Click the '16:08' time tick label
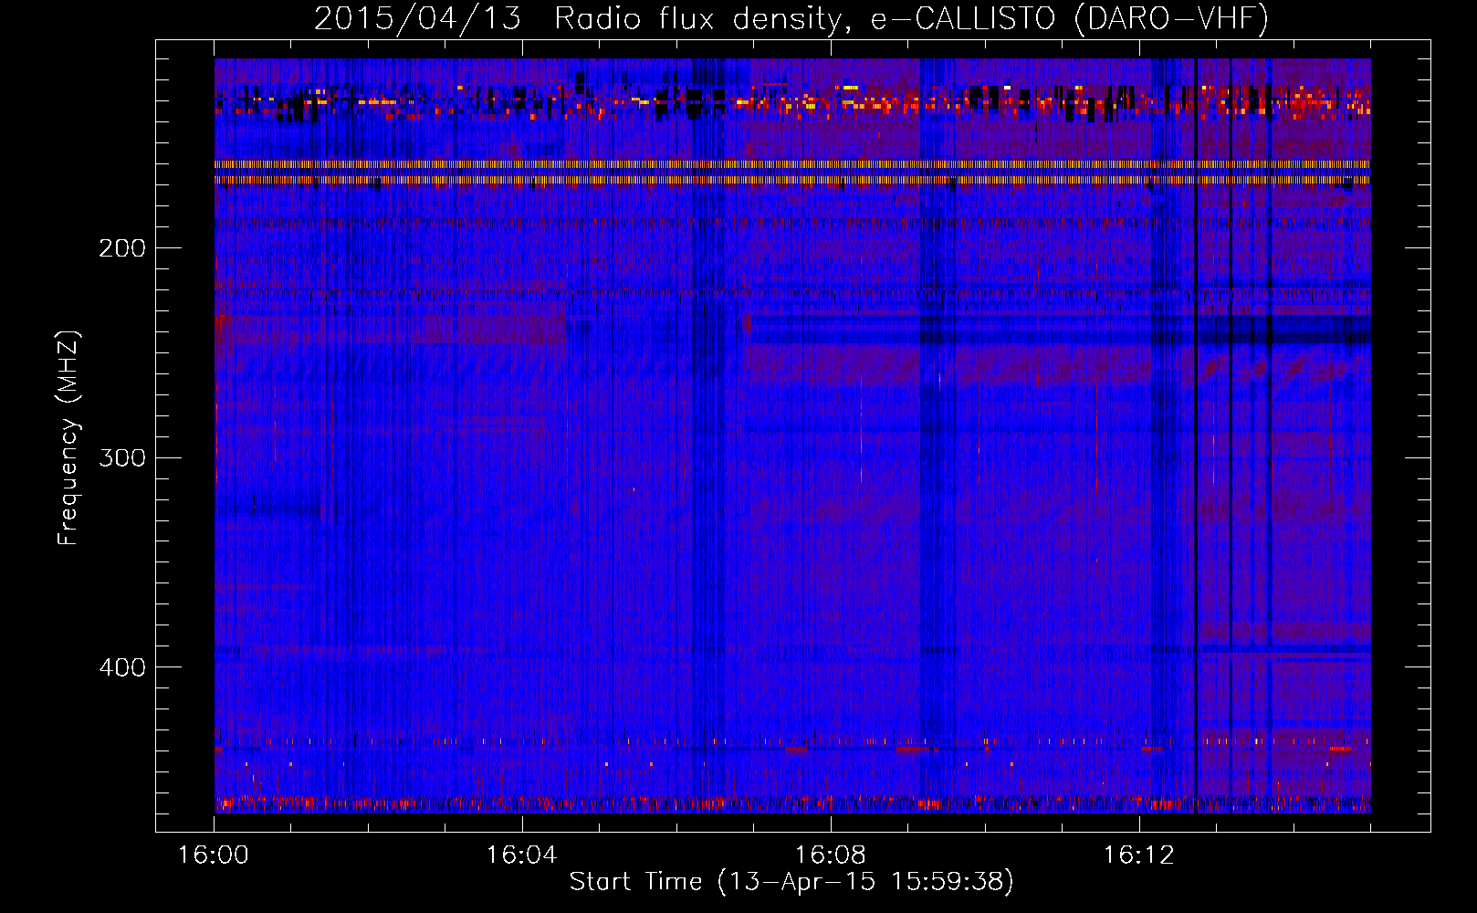This screenshot has height=913, width=1477. [x=830, y=855]
